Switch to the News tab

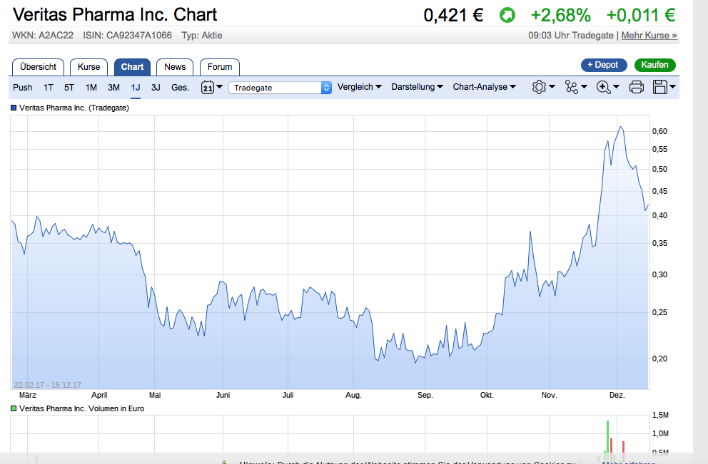175,66
